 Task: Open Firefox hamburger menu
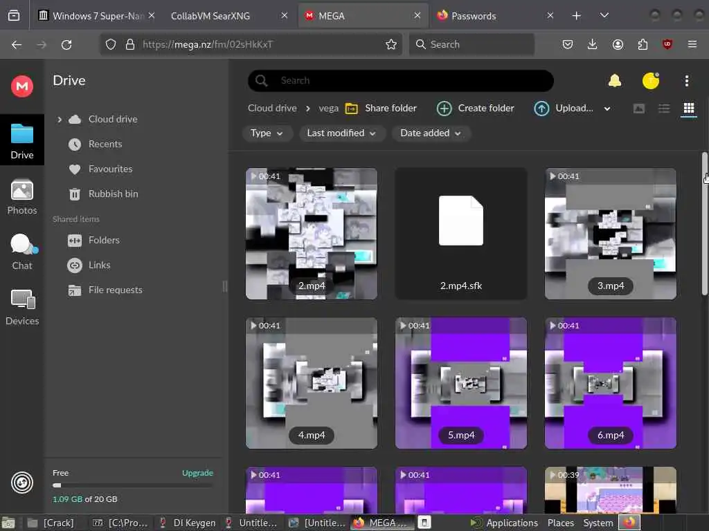click(692, 44)
